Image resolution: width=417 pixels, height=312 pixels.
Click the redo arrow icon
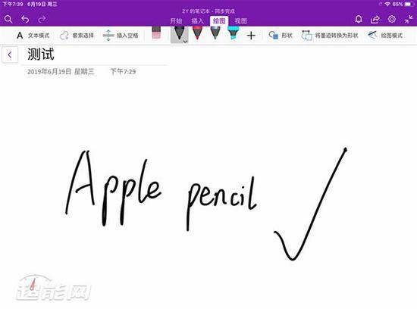pyautogui.click(x=42, y=20)
